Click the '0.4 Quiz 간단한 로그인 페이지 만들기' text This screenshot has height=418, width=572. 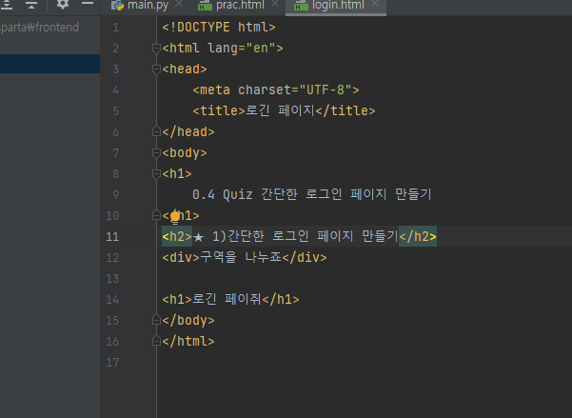coord(312,194)
